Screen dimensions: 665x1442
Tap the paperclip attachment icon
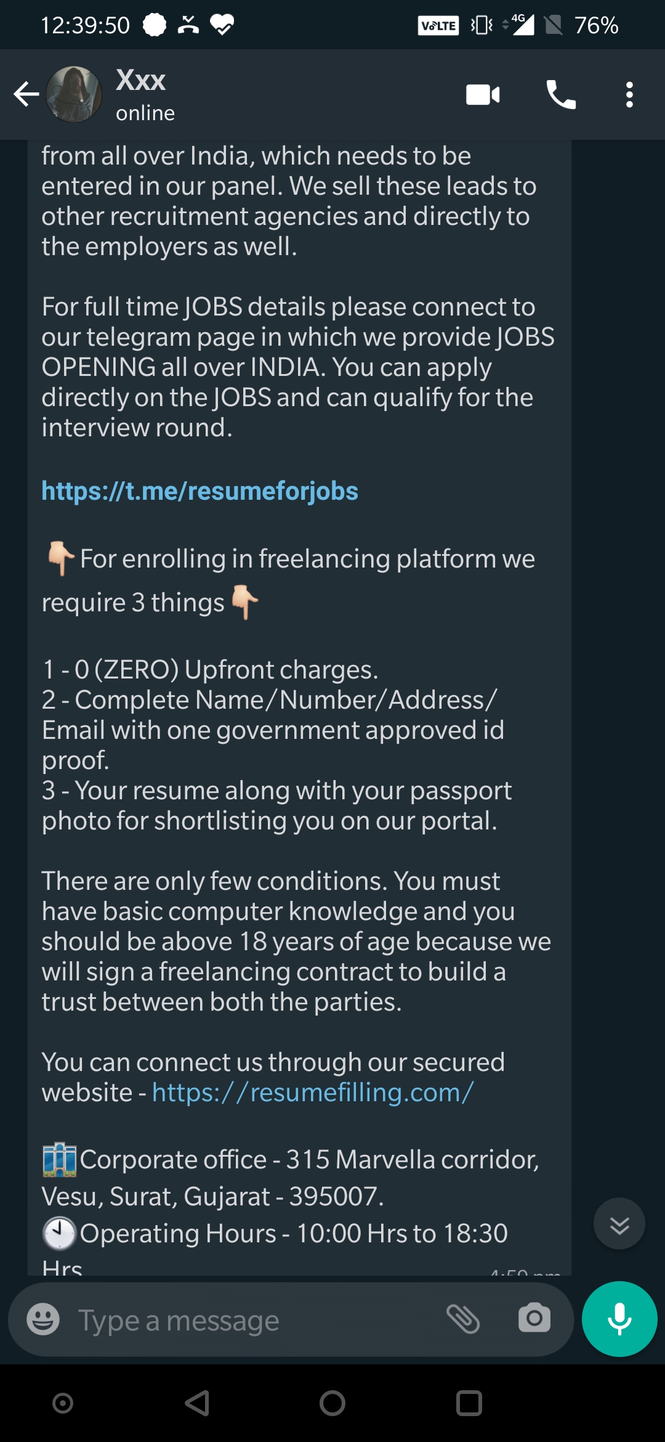[x=463, y=1319]
